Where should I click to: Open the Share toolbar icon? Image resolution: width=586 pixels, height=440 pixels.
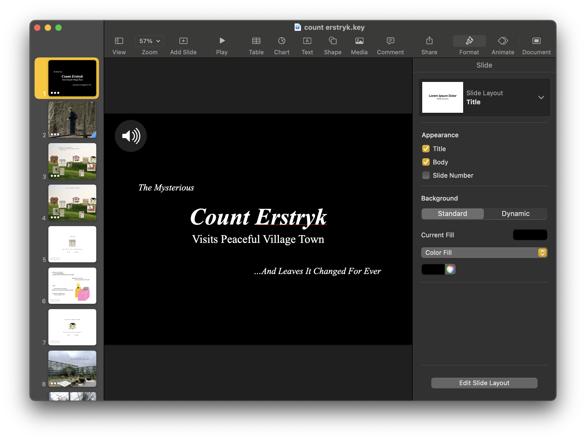tap(429, 41)
